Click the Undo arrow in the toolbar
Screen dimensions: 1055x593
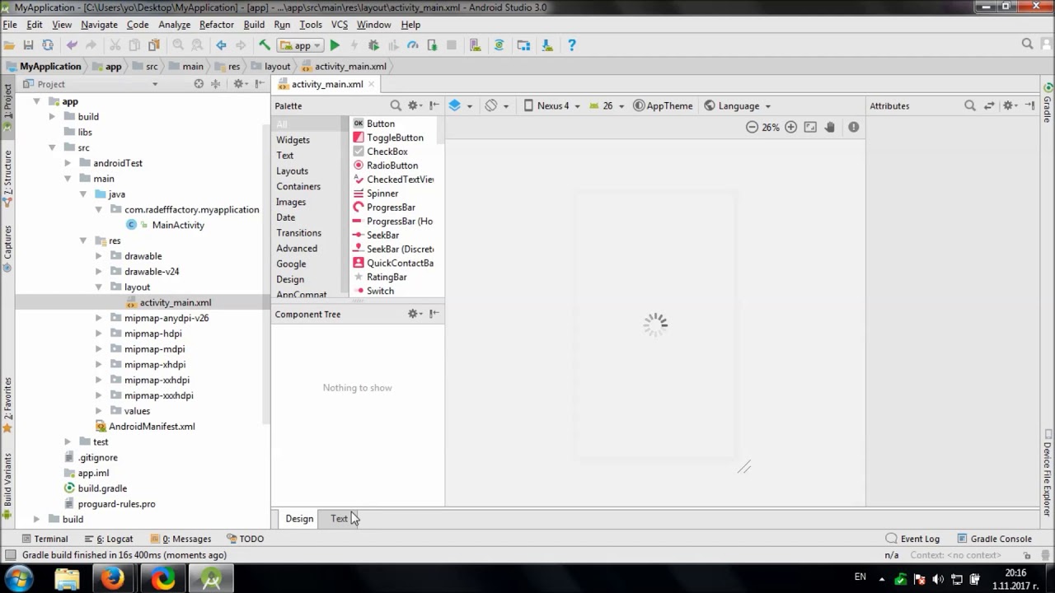pos(72,45)
